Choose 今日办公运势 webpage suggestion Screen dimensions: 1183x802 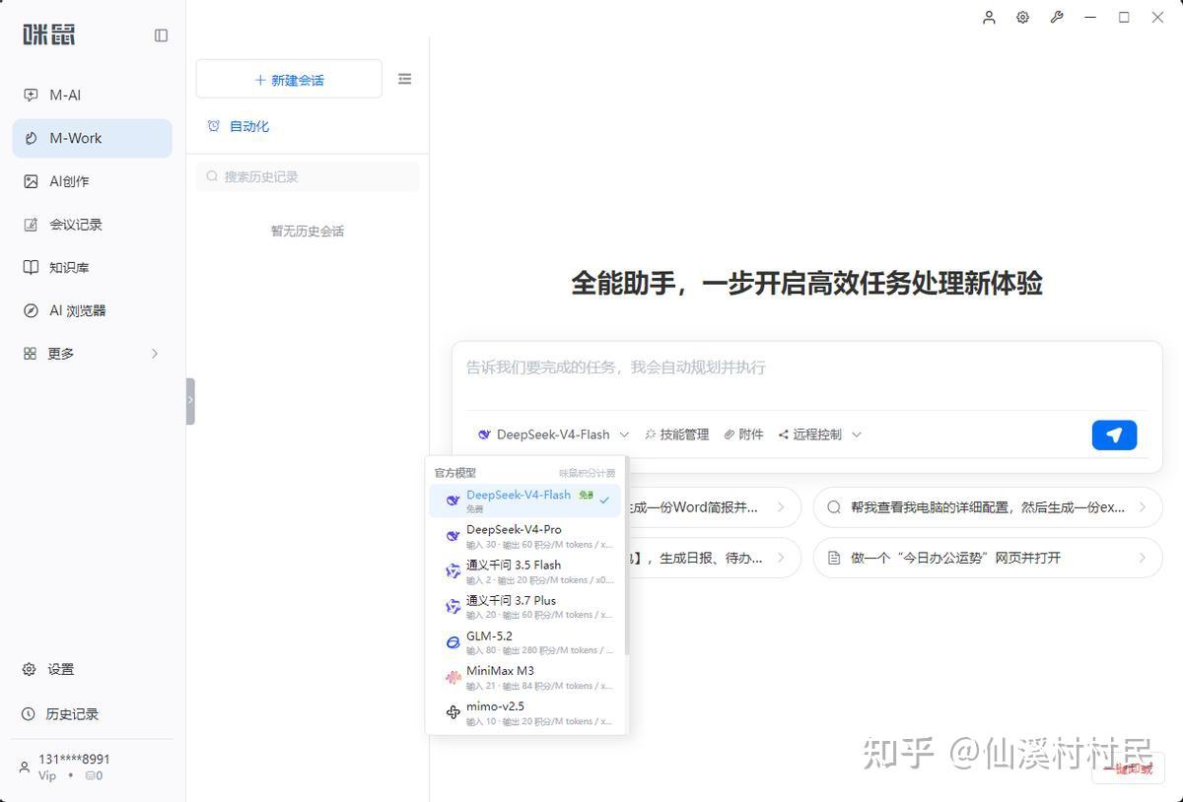click(x=988, y=558)
